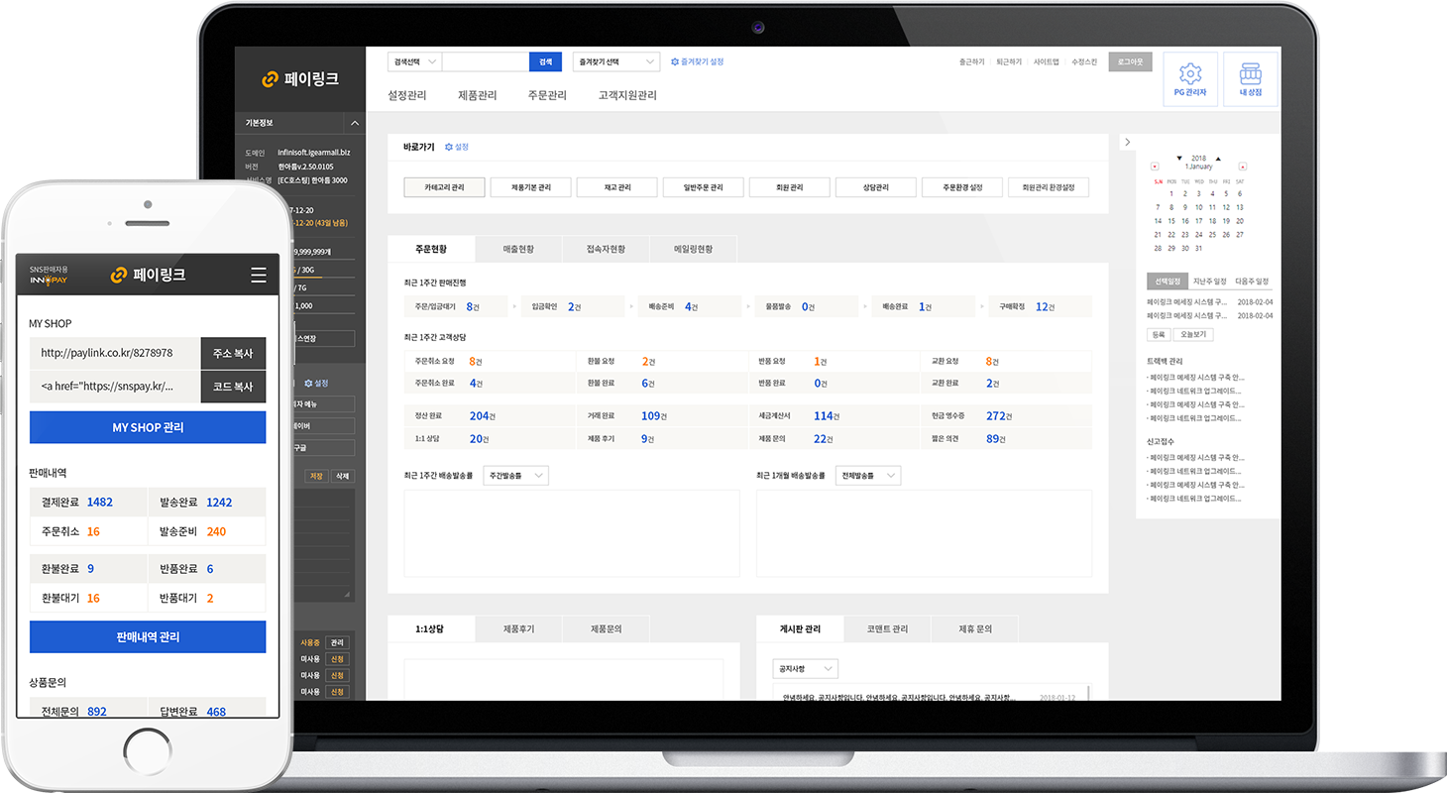Image resolution: width=1447 pixels, height=793 pixels.
Task: Open the 검색선택 dropdown
Action: [x=414, y=61]
